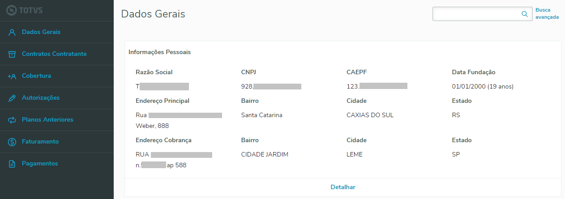Click the document icon beside Pagamentos
Screen dimensions: 565x199
[12, 164]
